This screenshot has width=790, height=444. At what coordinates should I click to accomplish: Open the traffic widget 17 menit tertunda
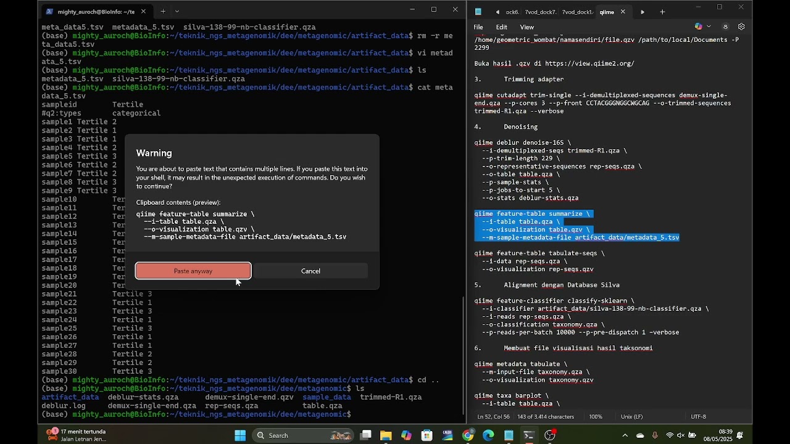click(77, 435)
